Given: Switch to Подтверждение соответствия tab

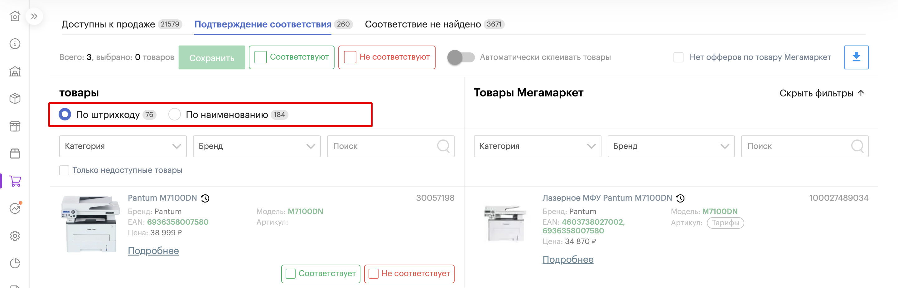Looking at the screenshot, I should [263, 24].
